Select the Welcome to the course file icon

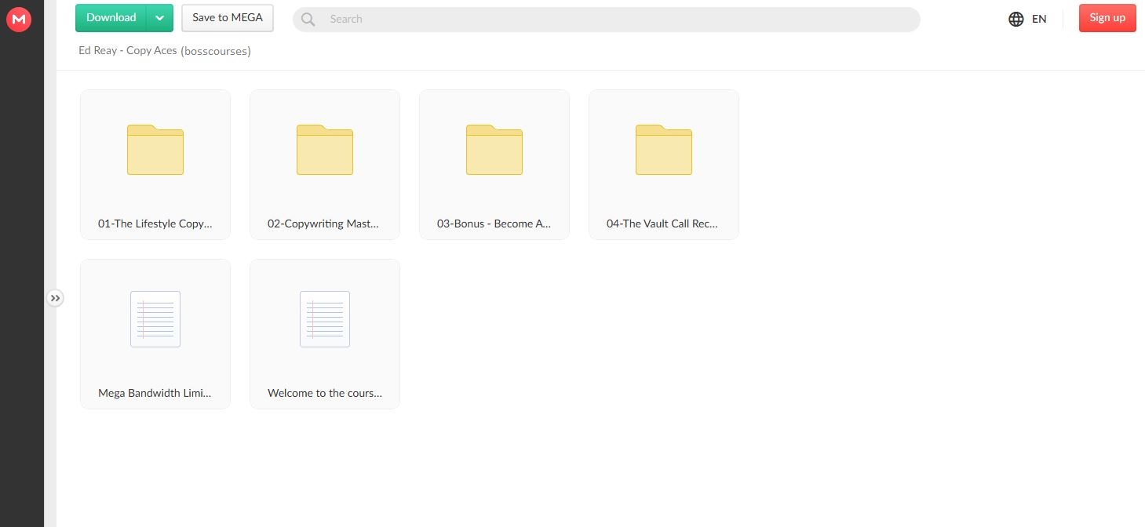325,319
